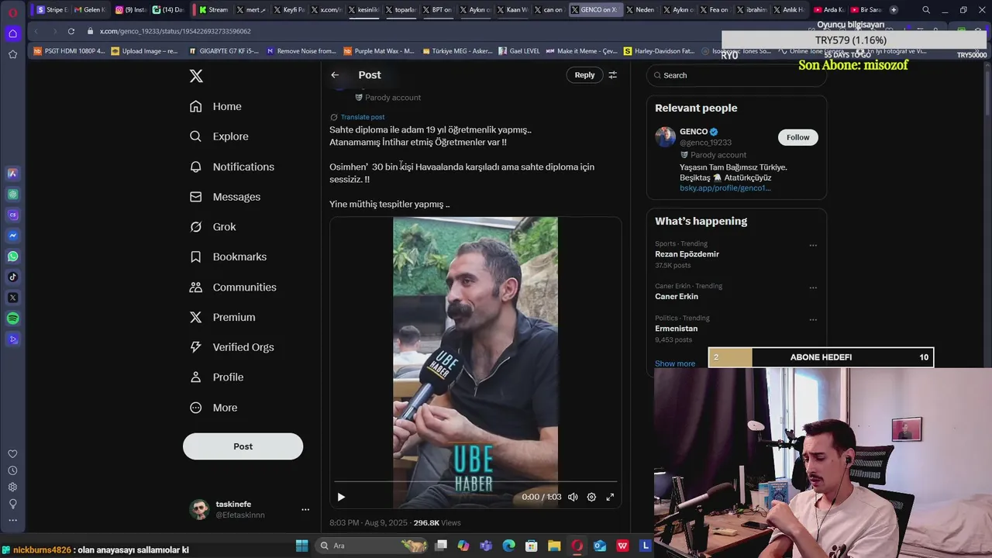This screenshot has height=558, width=992.
Task: Switch to the Arda K browser tab
Action: pos(828,10)
